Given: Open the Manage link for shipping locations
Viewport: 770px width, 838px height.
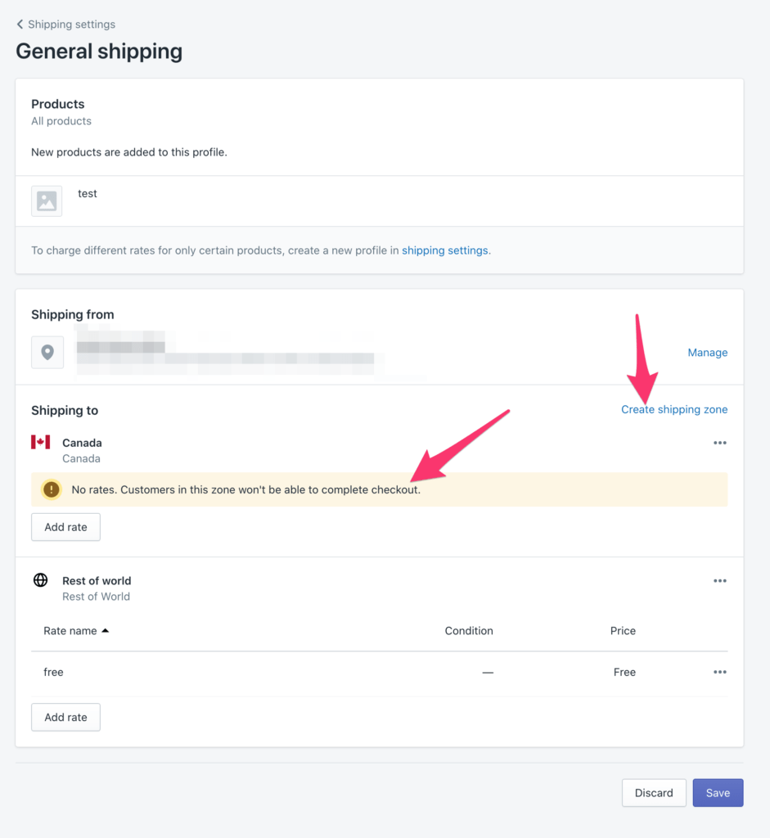Looking at the screenshot, I should tap(707, 352).
